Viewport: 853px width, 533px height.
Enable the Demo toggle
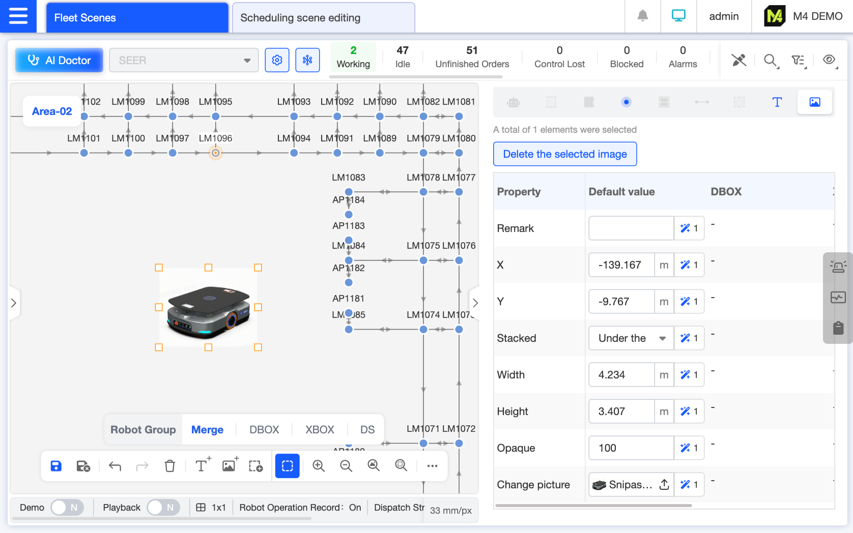66,507
